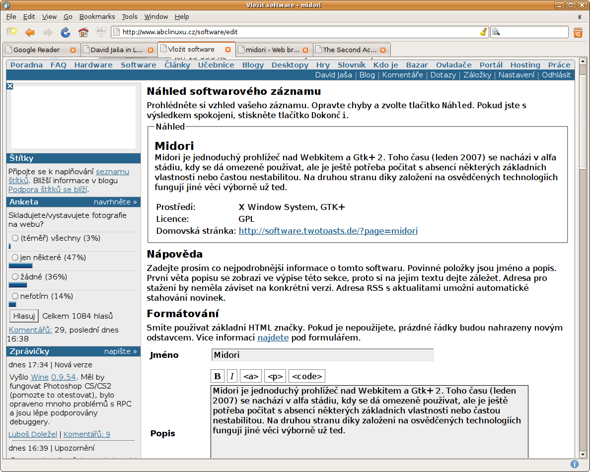590x472 pixels.
Task: Click the new tab star icon
Action: pyautogui.click(x=12, y=32)
